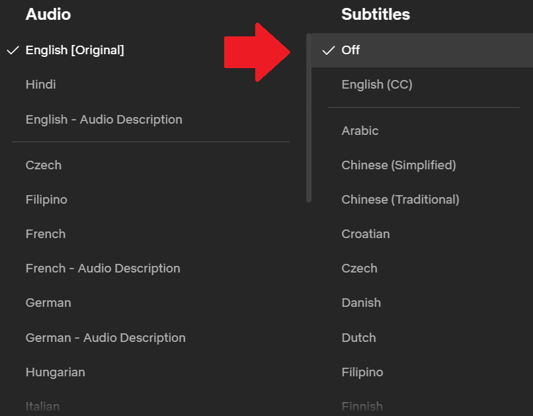Viewport: 533px width, 416px height.
Task: Choose English - Audio Description audio
Action: tap(104, 120)
